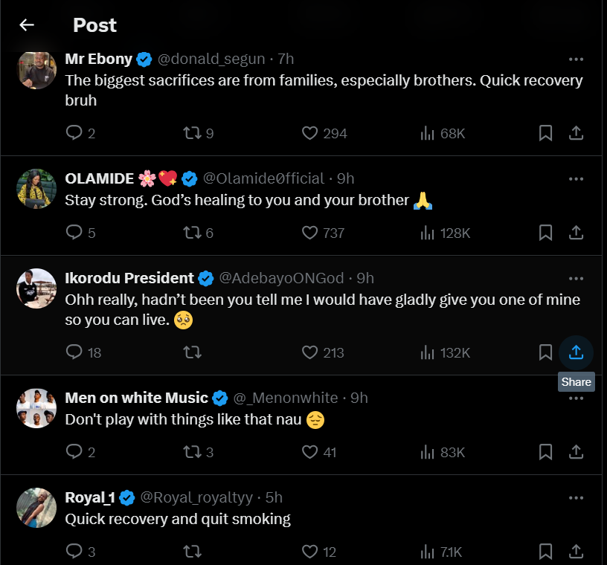Like Ikorodu President's reply
The image size is (607, 565).
coord(310,352)
